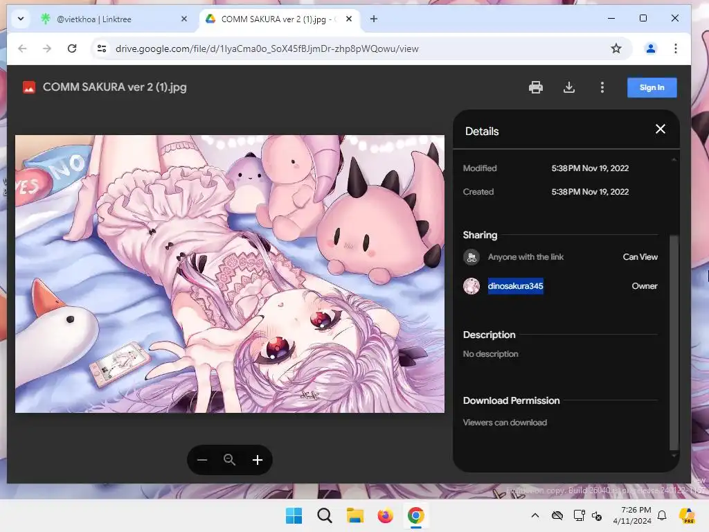Zoom out with the minus button

[x=202, y=460]
